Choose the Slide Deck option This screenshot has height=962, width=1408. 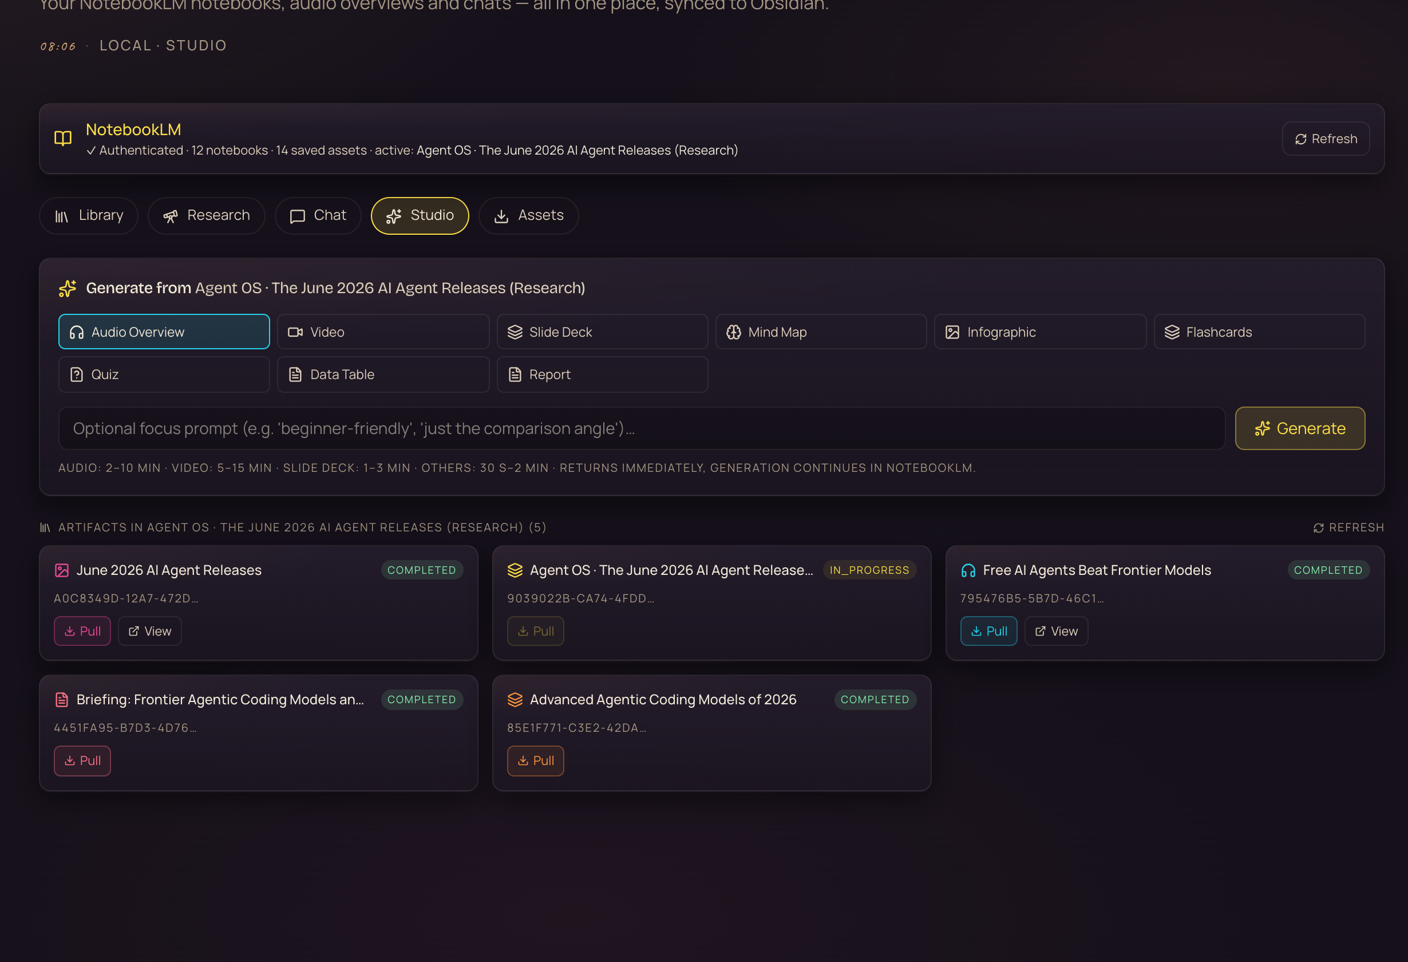point(602,332)
